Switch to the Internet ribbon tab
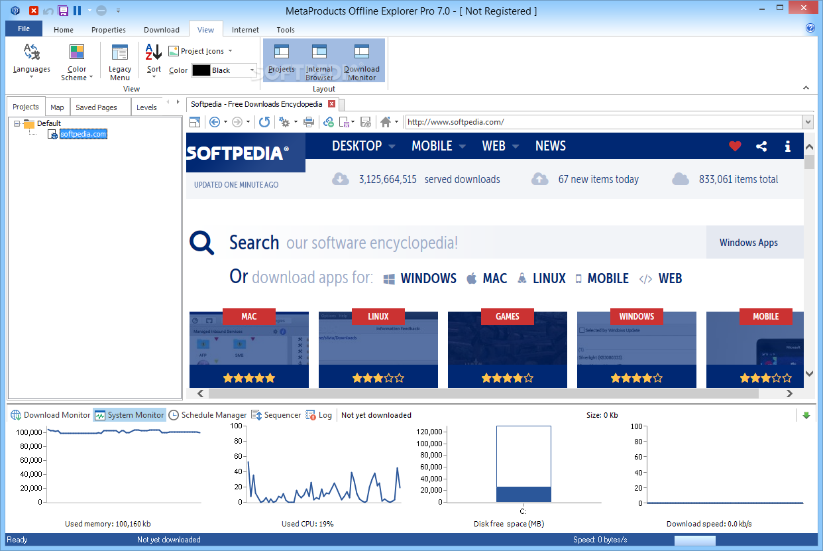Viewport: 823px width, 551px height. (245, 30)
